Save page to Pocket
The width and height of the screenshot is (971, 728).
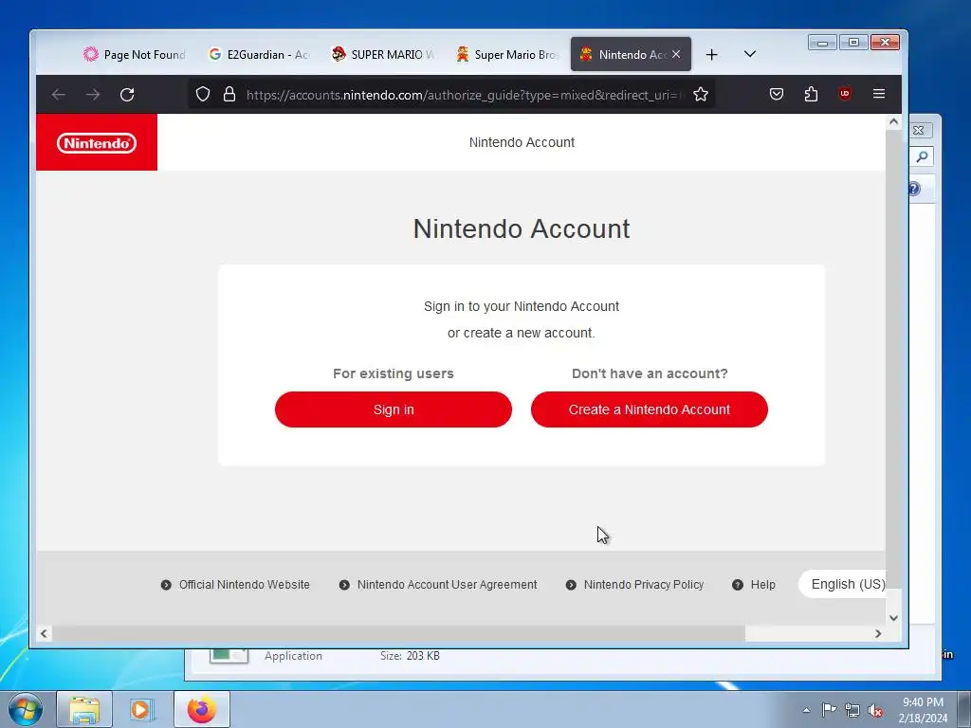pos(777,94)
